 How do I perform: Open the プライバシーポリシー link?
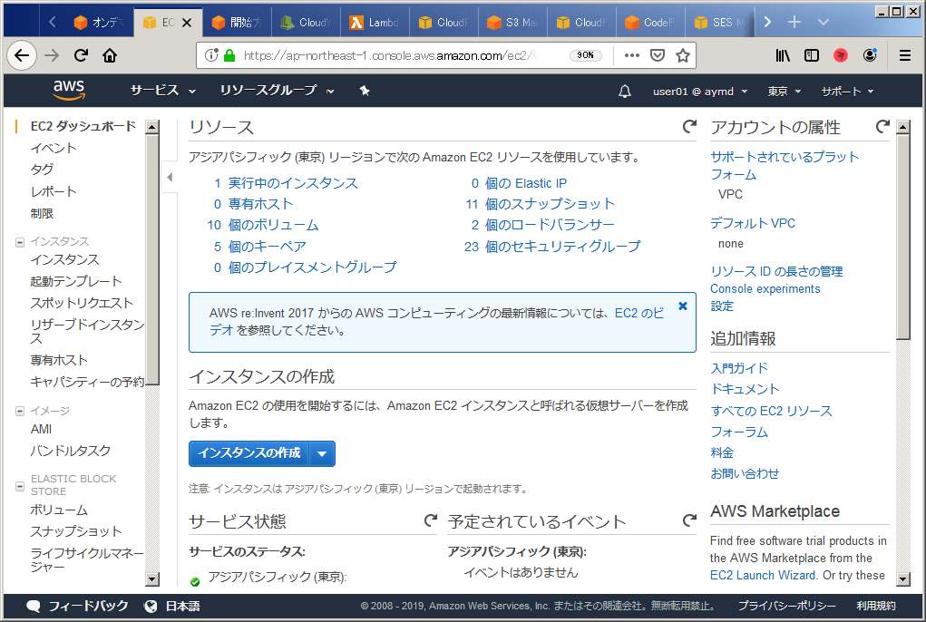[x=786, y=606]
